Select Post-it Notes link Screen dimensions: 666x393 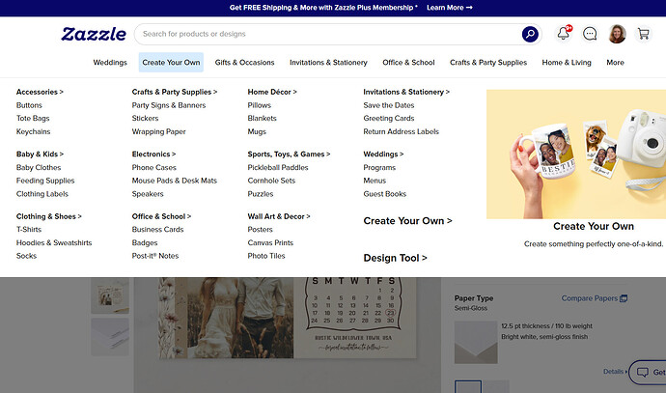pos(155,256)
